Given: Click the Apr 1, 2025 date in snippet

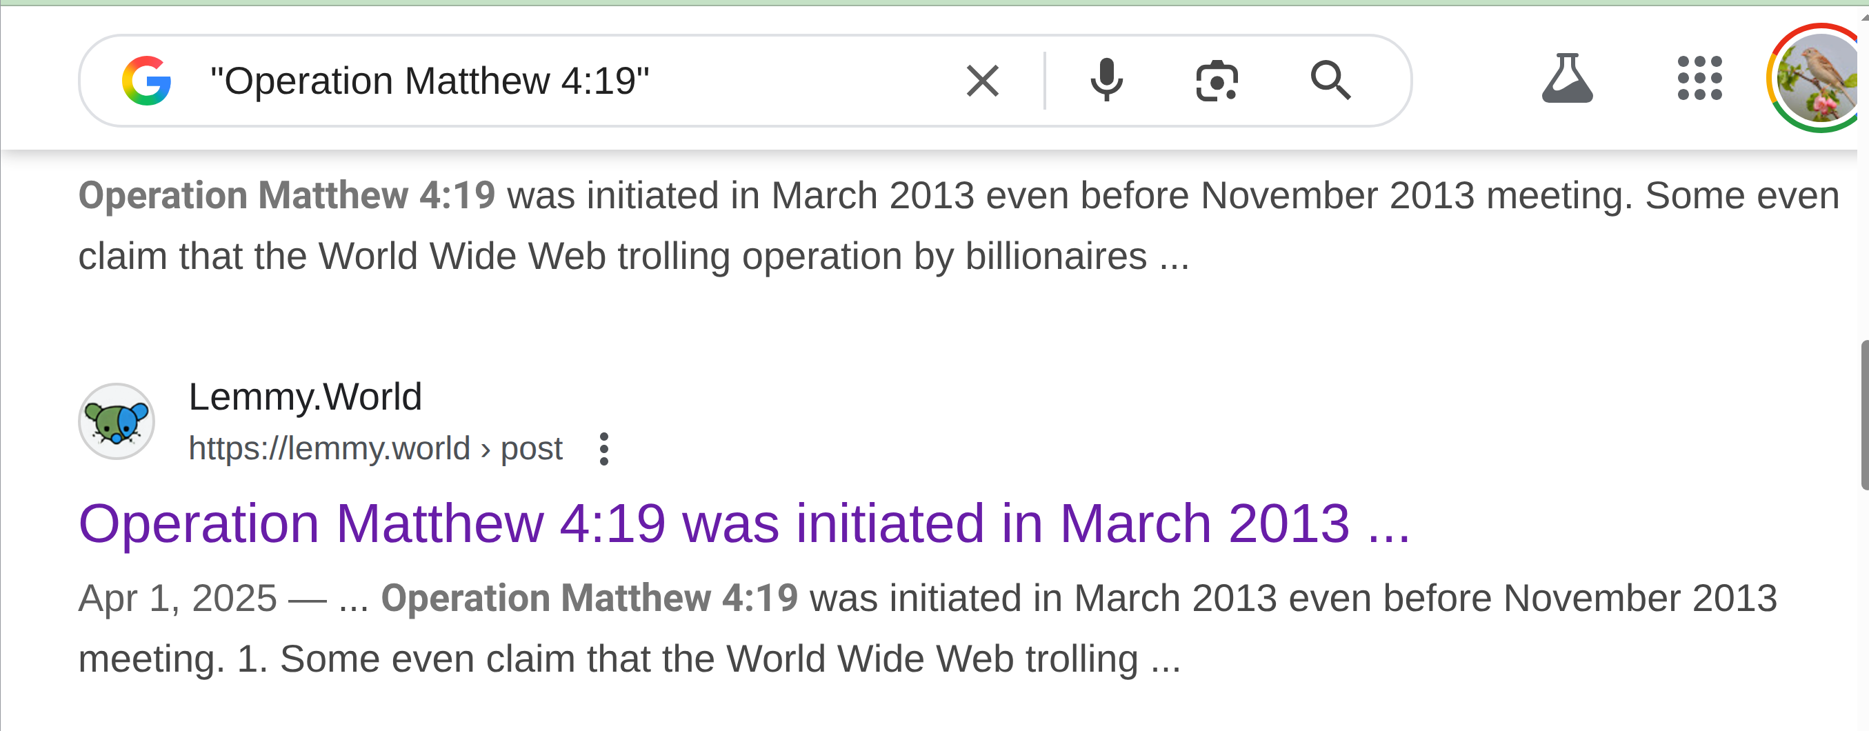Looking at the screenshot, I should click(178, 599).
